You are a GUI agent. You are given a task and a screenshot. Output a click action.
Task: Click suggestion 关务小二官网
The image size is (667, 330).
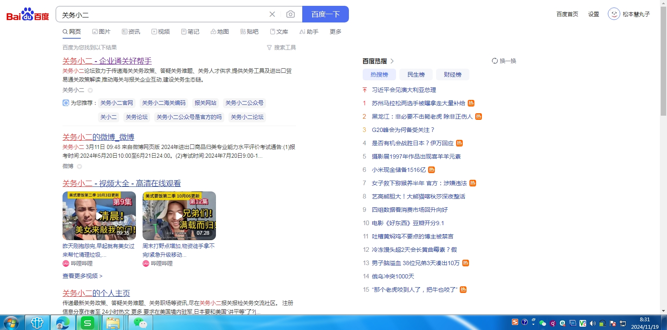(117, 103)
